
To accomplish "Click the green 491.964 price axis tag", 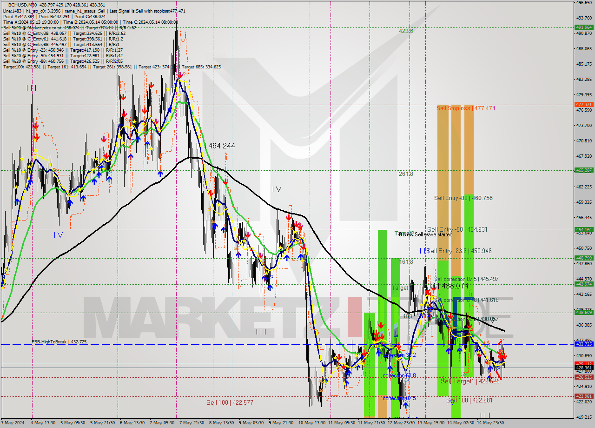I will [584, 27].
